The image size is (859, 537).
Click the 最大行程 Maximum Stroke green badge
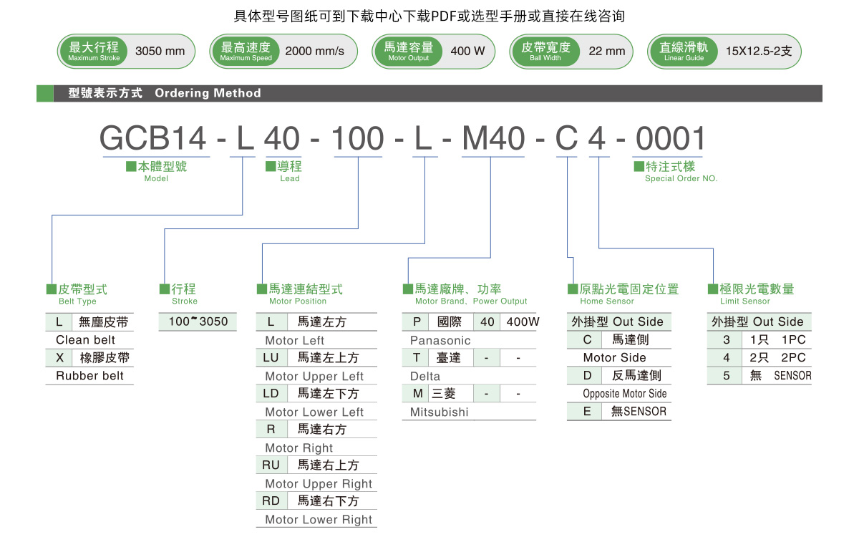pos(94,51)
